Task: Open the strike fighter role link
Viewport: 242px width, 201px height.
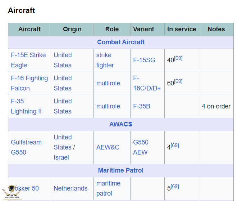Action: tap(105, 60)
